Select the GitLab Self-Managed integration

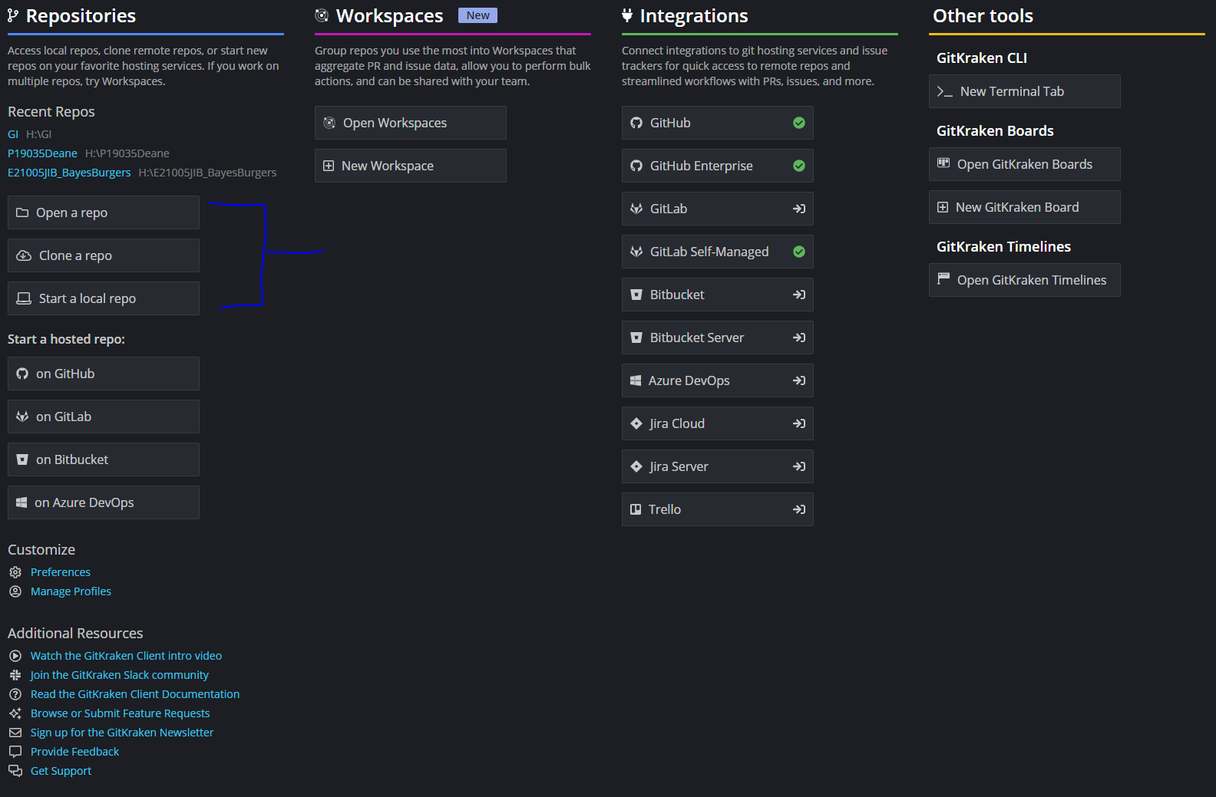[718, 252]
